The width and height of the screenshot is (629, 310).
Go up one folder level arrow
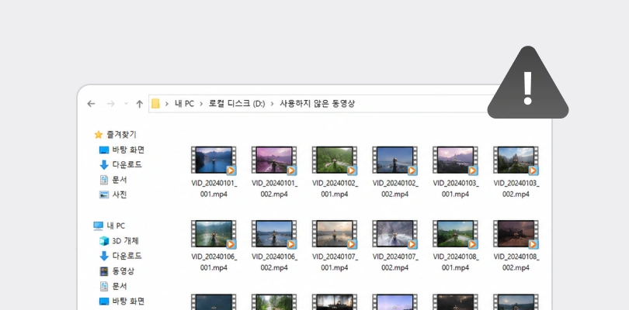coord(139,104)
